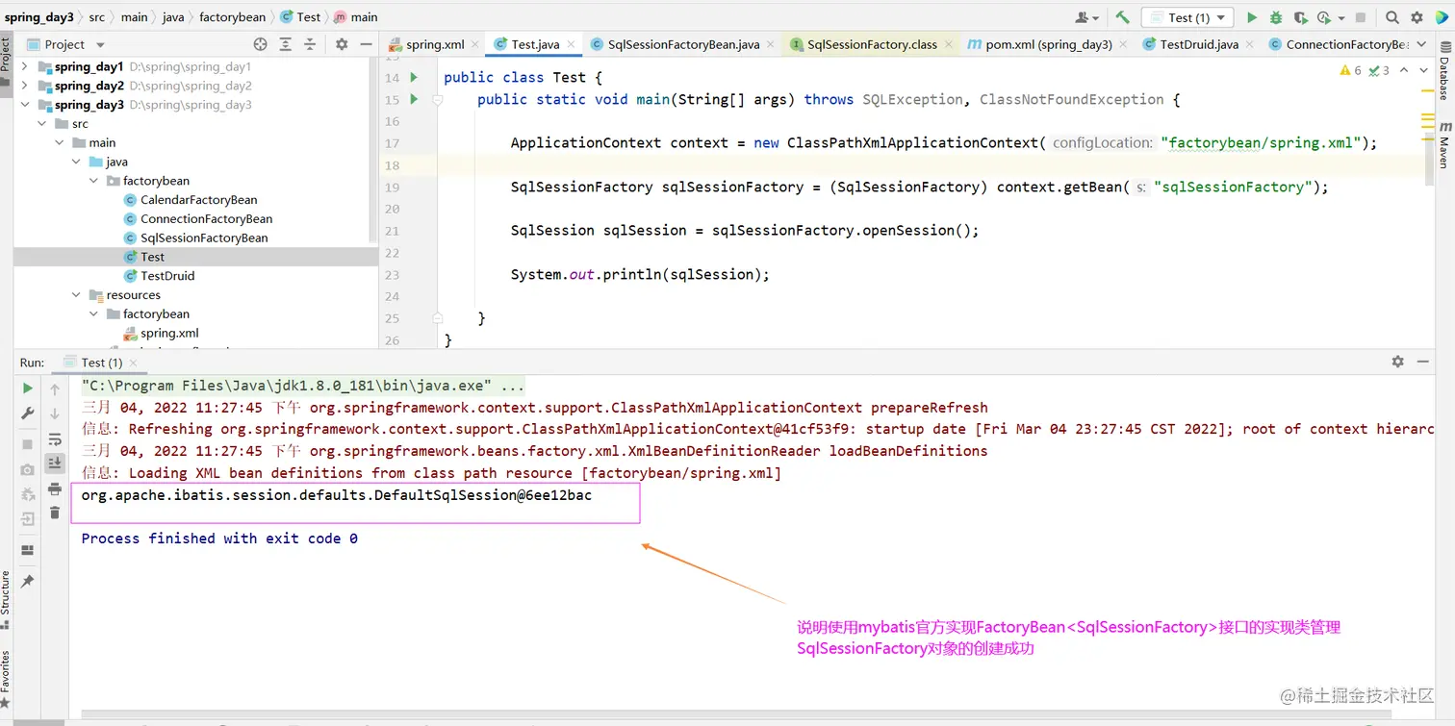Open the Test (1) run configuration dropdown
The height and width of the screenshot is (726, 1455).
point(1187,17)
